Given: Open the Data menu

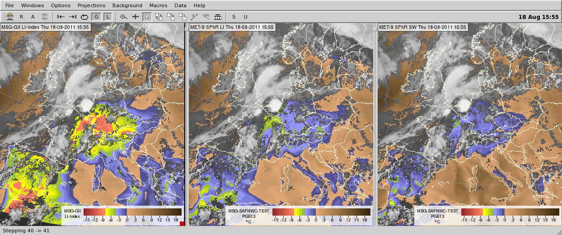Looking at the screenshot, I should [180, 5].
